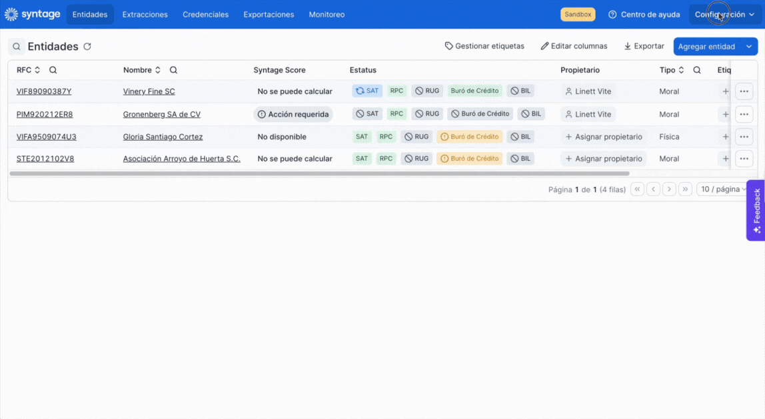
Task: Click Acción requerida badge
Action: (x=293, y=114)
